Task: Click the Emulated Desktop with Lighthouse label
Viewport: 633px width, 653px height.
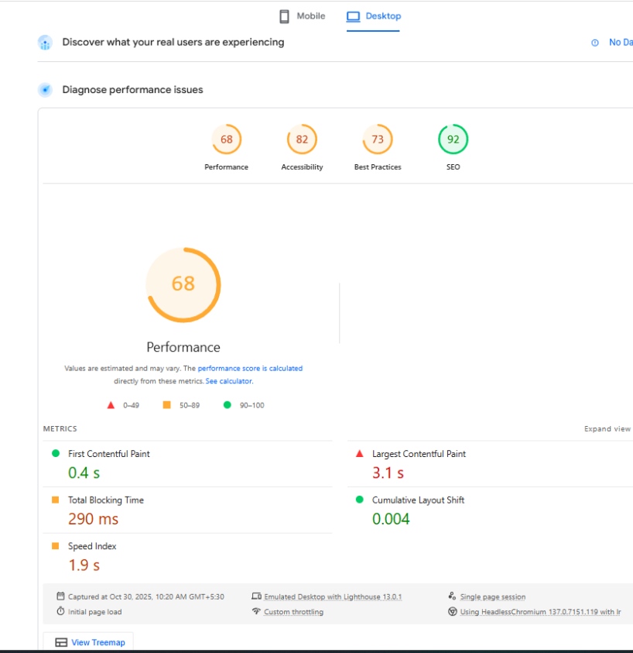Action: 332,597
